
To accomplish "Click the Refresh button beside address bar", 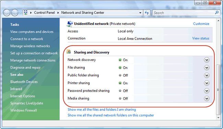I will (x=146, y=13).
